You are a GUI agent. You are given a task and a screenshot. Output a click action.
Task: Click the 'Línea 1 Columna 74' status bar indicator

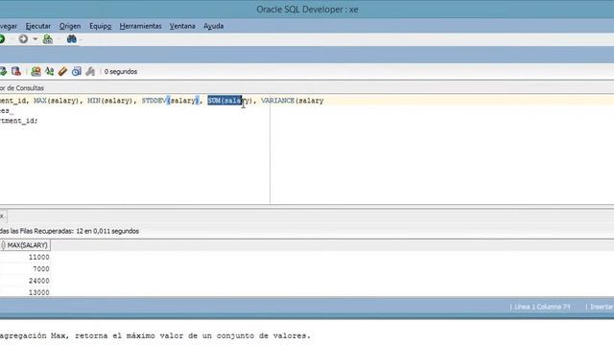pos(542,307)
